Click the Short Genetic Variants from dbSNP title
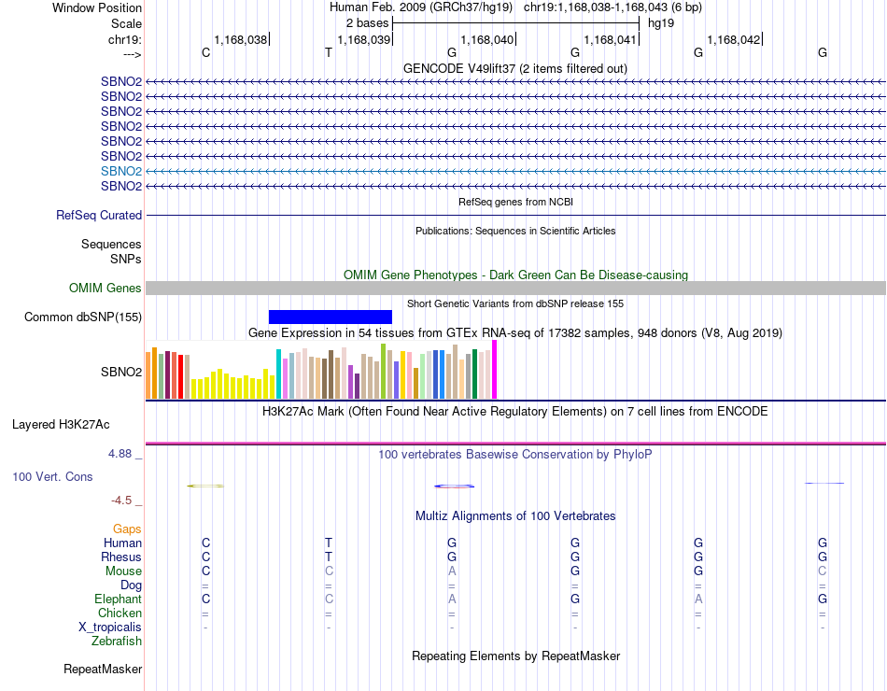Viewport: 887px width, 691px height. [515, 303]
